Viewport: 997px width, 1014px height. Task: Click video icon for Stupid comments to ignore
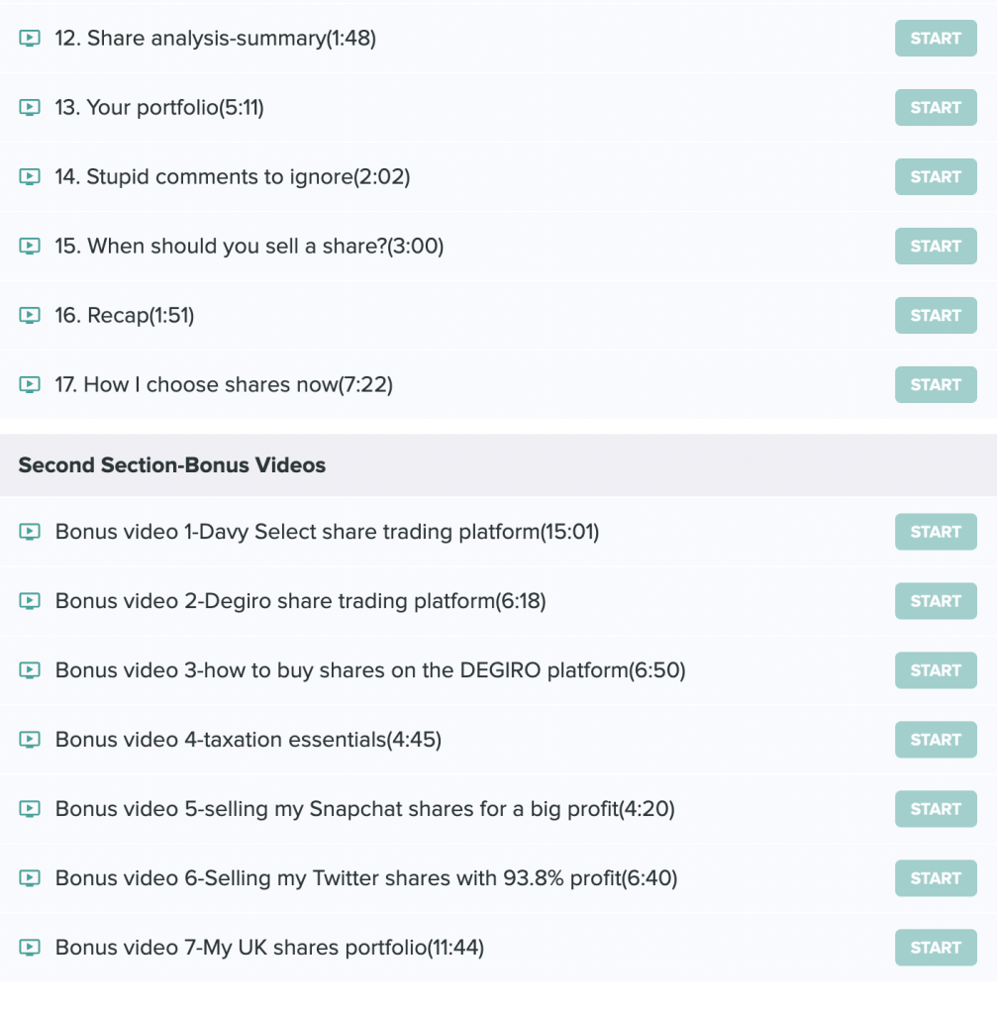tap(29, 176)
